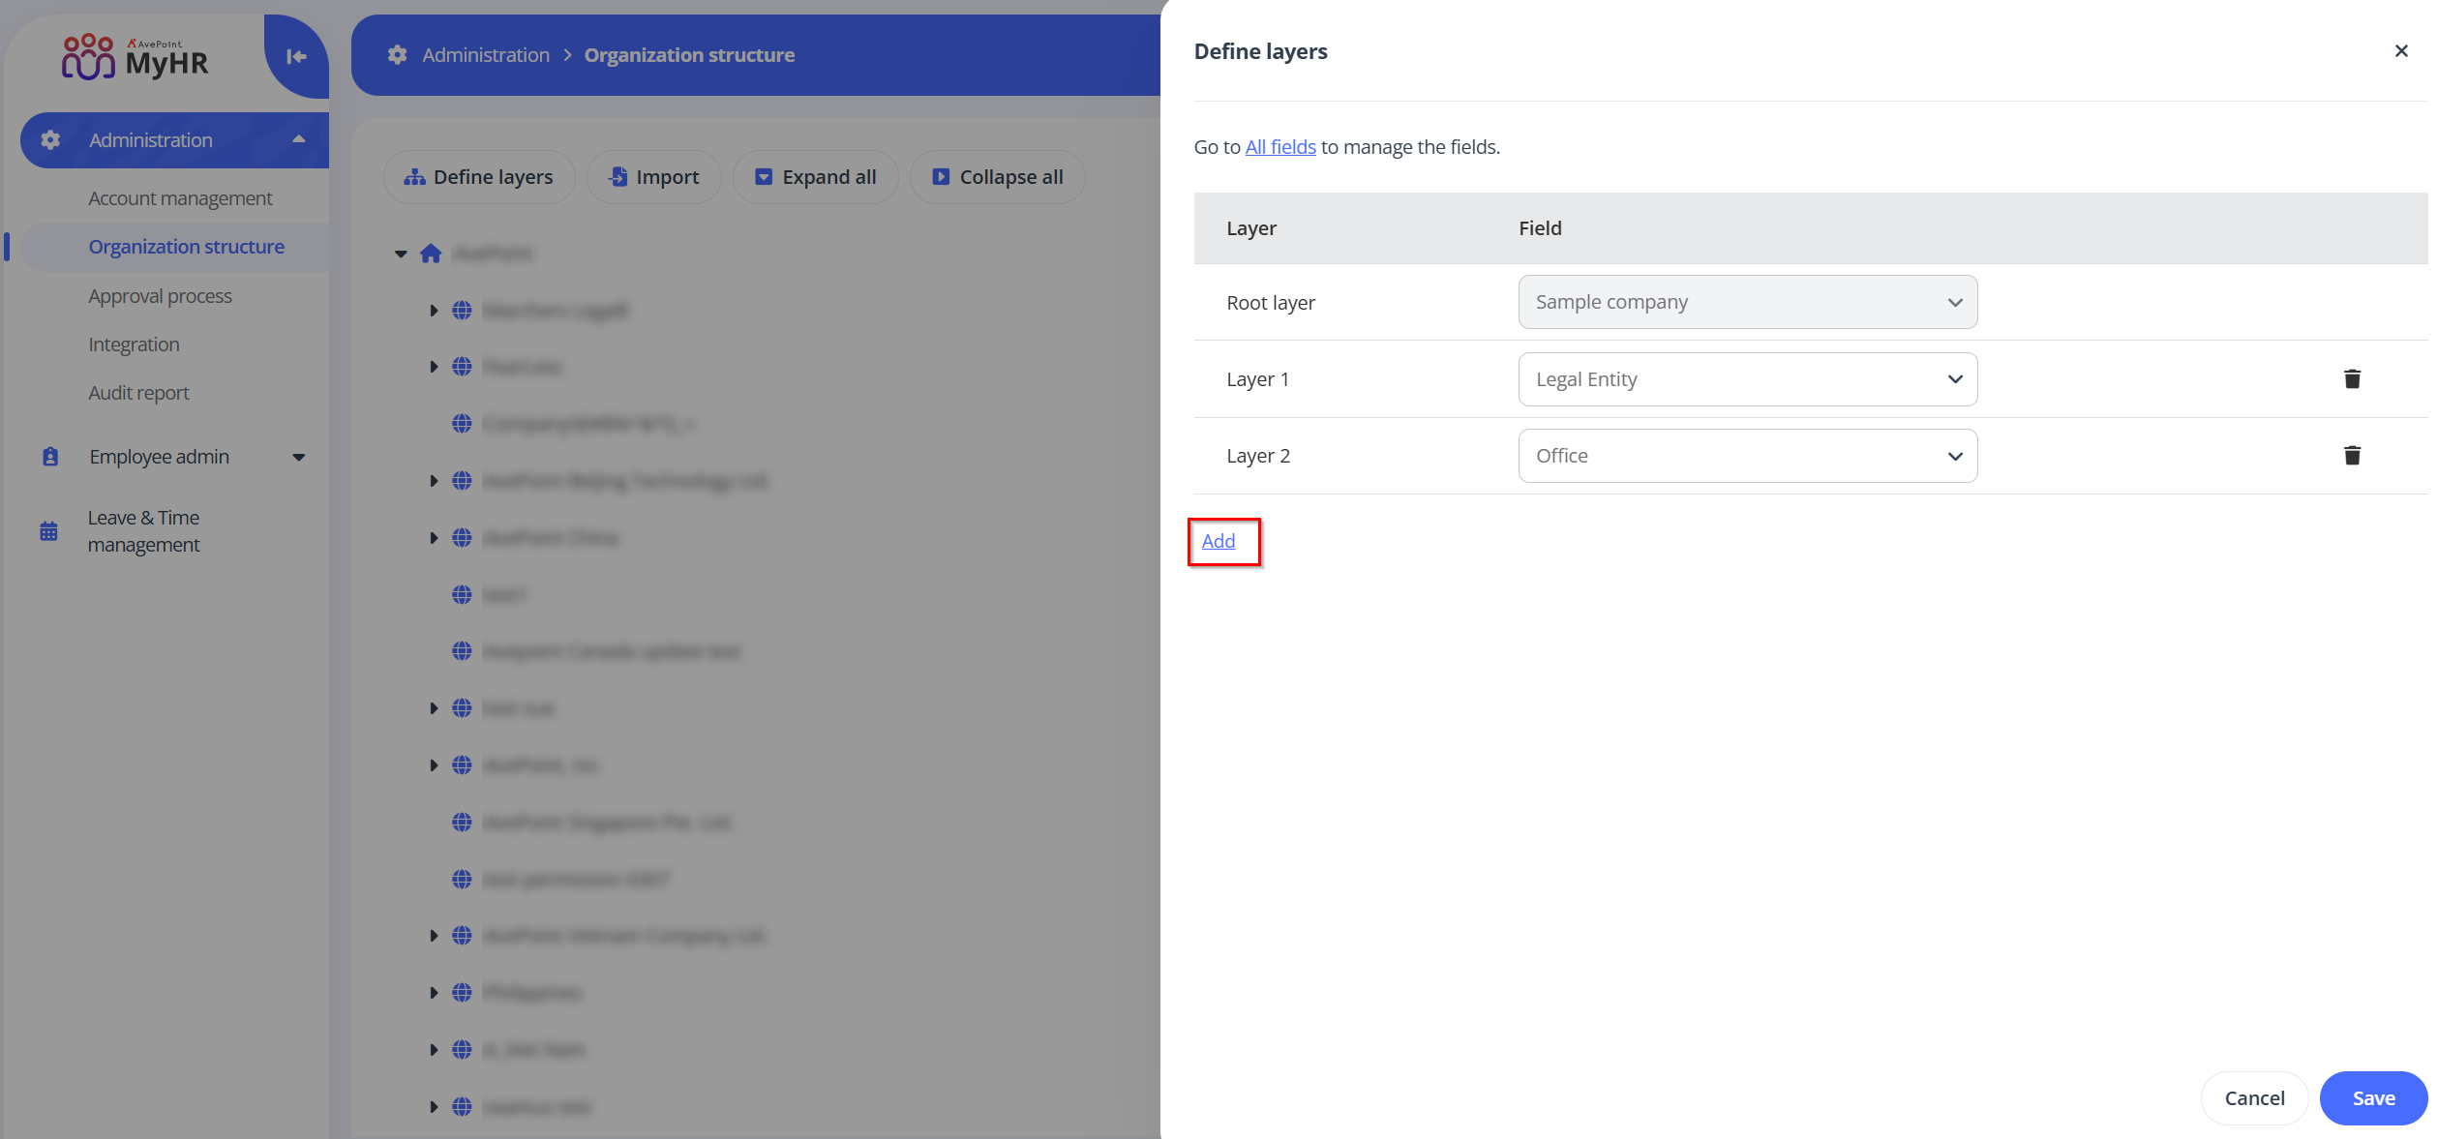Click the breadcrumb gear icon

click(397, 55)
